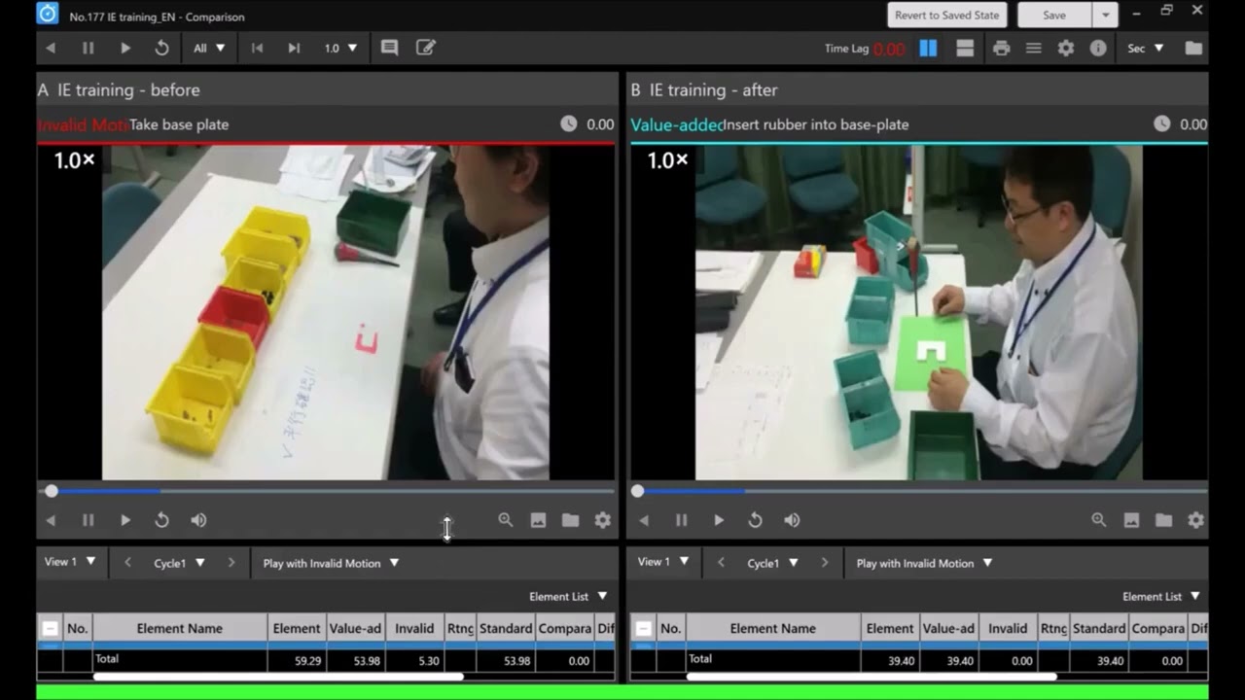Click the top toolbar rewind button
Screen dimensions: 1245x700
click(51, 48)
